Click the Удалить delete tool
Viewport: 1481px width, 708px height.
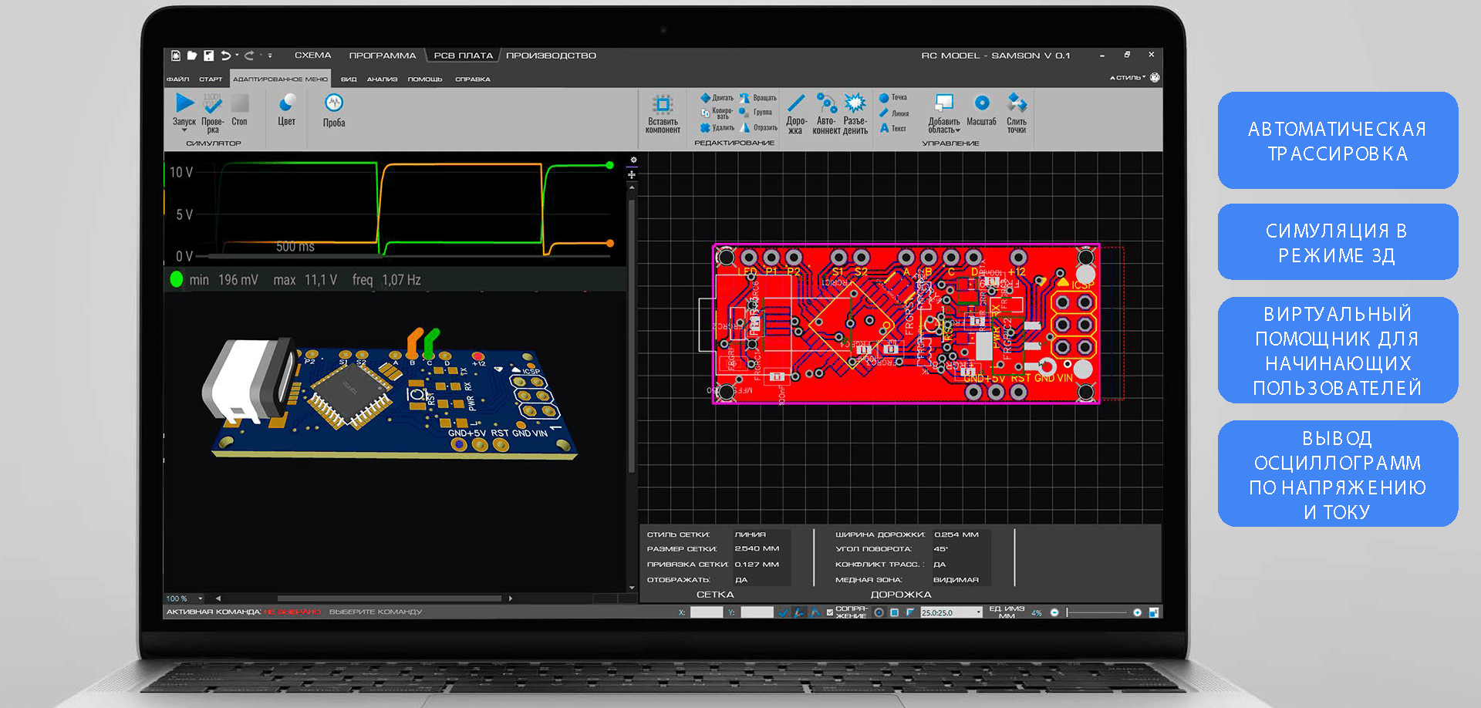pyautogui.click(x=717, y=128)
